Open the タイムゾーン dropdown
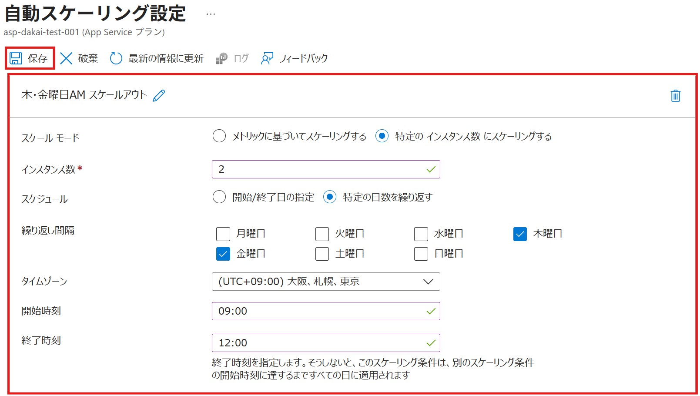Screen dimensions: 700x396 point(326,282)
